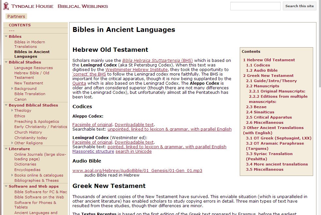321x215 pixels.
Task: Jump to 2.2.1 Original Manuscripts
Action: point(277,91)
